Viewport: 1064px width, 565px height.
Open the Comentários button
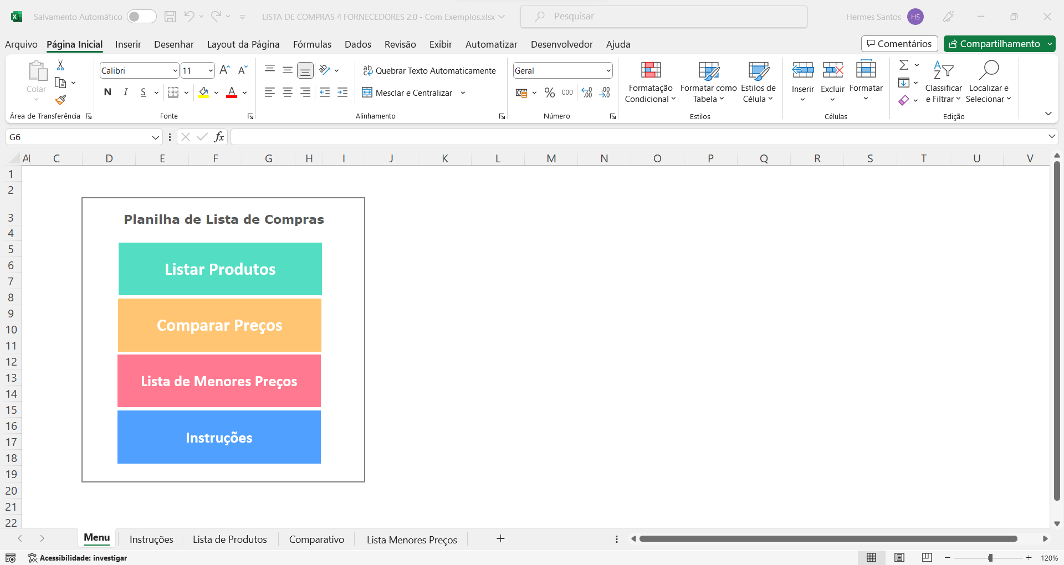click(x=899, y=44)
